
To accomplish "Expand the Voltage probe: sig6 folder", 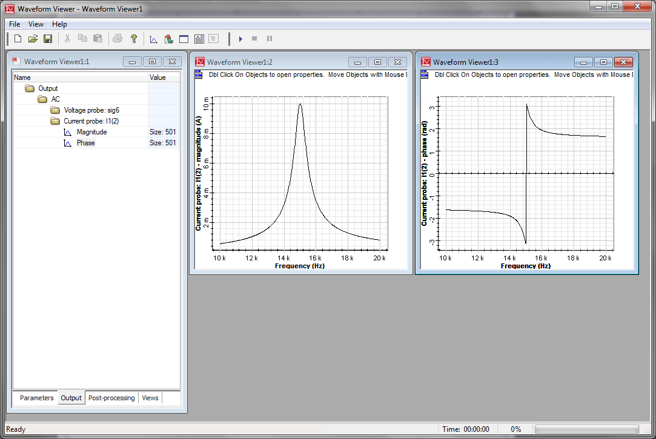I will tap(55, 110).
